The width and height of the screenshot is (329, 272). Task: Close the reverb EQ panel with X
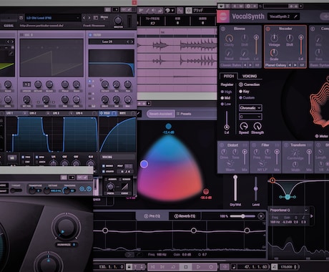pos(261,216)
